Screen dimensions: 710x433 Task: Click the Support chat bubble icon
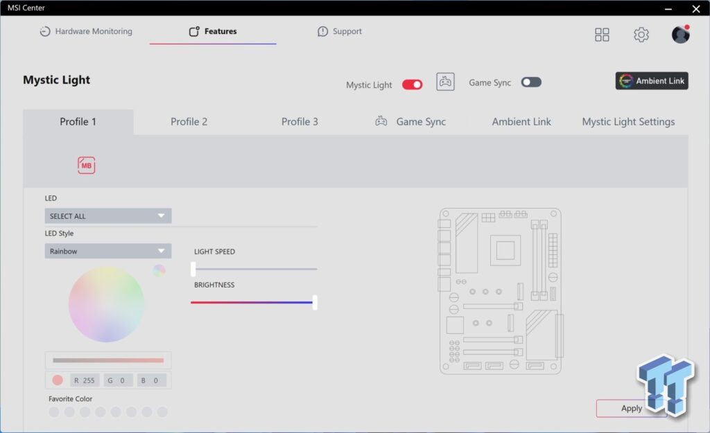tap(322, 31)
